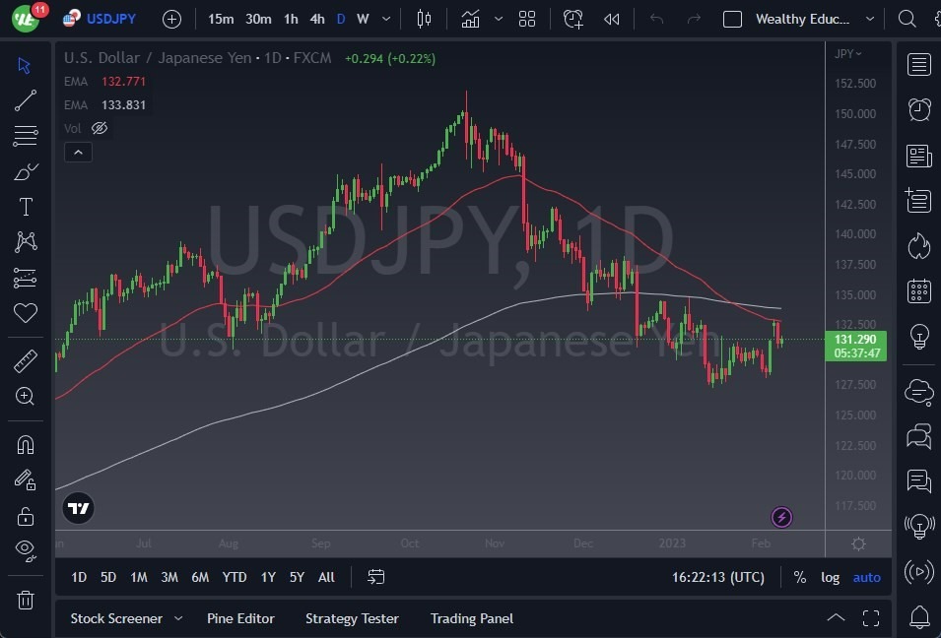
Task: Open the XABCD Pattern tool
Action: 26,241
